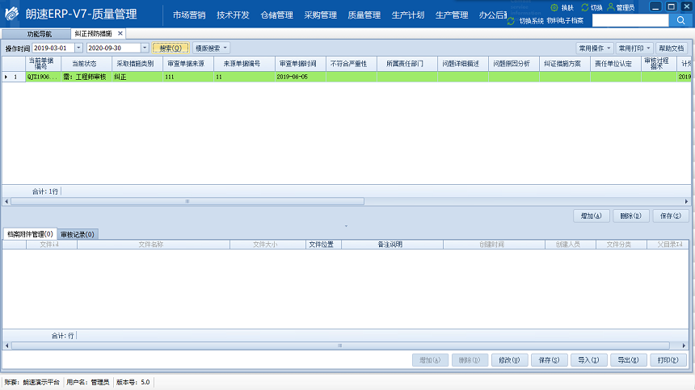The height and width of the screenshot is (390, 695).
Task: Click the row indicator arrow of row 1
Action: coord(6,77)
